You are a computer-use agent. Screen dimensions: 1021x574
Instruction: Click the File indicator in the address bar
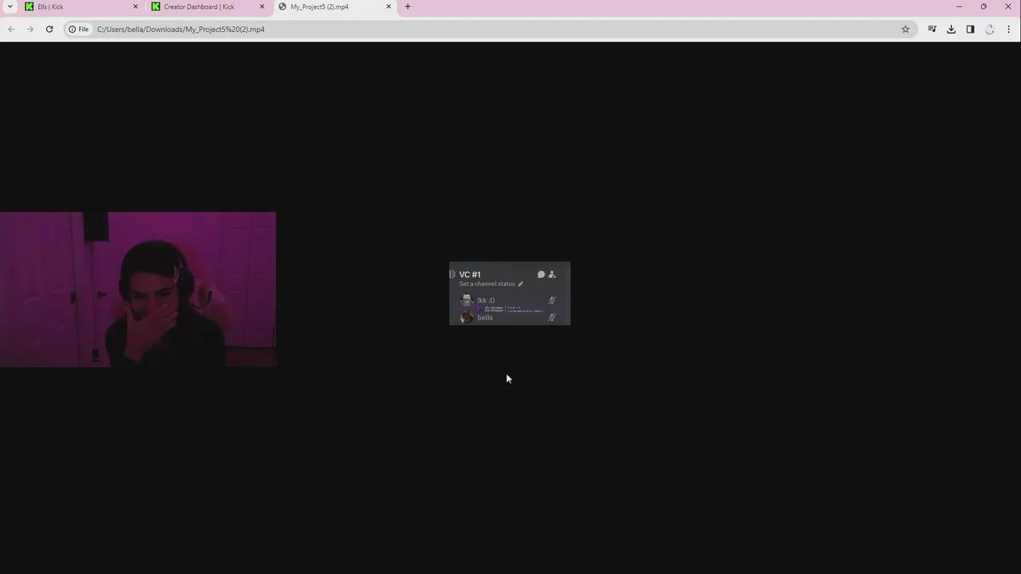click(x=80, y=29)
